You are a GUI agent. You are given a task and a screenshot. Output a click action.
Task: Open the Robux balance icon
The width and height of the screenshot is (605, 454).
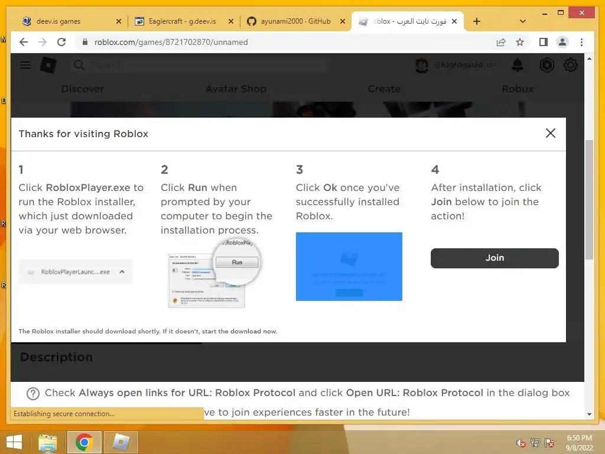[x=547, y=65]
